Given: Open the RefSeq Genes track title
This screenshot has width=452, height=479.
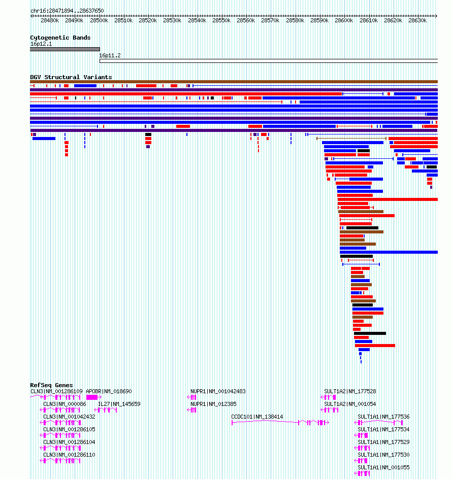Looking at the screenshot, I should (x=51, y=385).
